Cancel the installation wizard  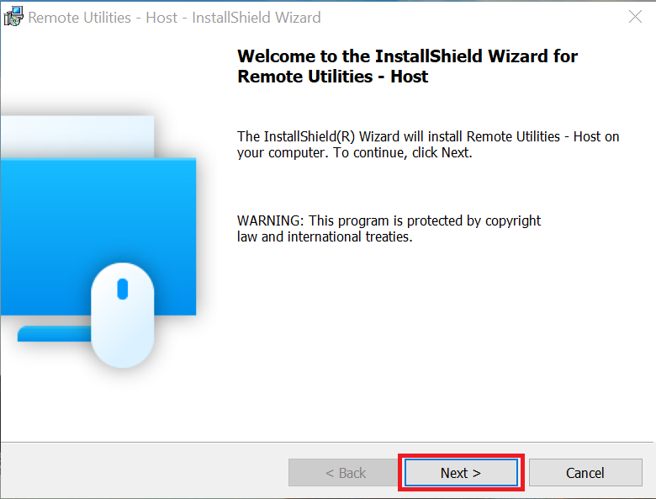(585, 473)
